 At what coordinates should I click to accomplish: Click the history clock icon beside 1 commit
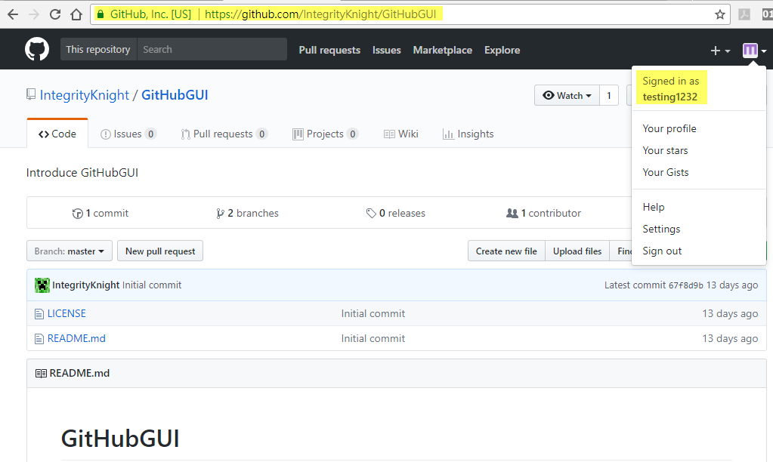point(77,214)
